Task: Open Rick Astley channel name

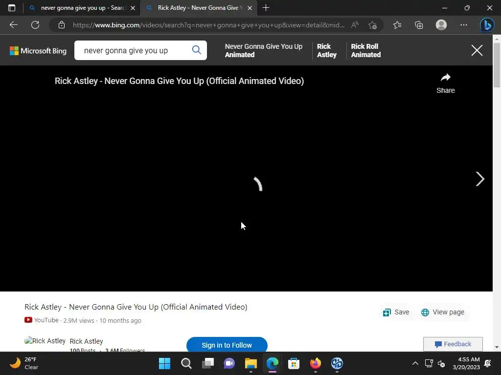Action: tap(86, 341)
